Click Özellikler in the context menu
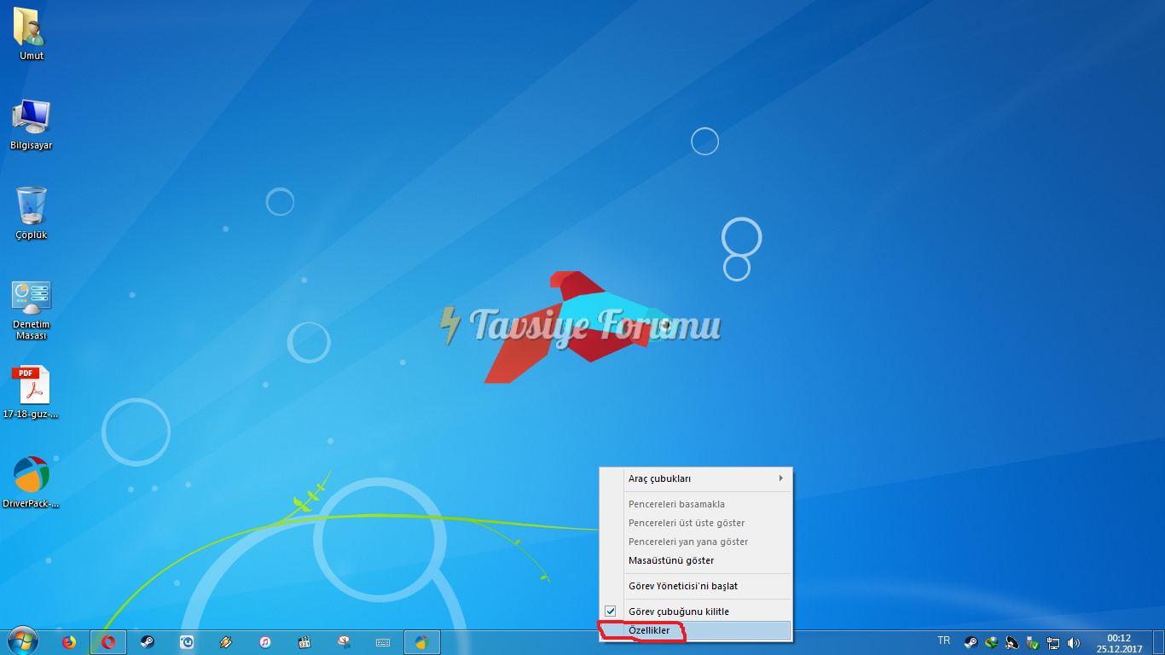1165x655 pixels. pos(695,630)
